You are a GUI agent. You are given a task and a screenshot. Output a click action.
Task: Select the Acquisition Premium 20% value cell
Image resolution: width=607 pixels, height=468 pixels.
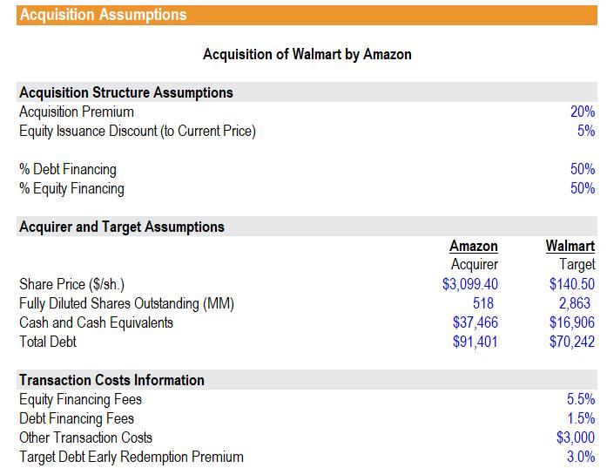(583, 112)
